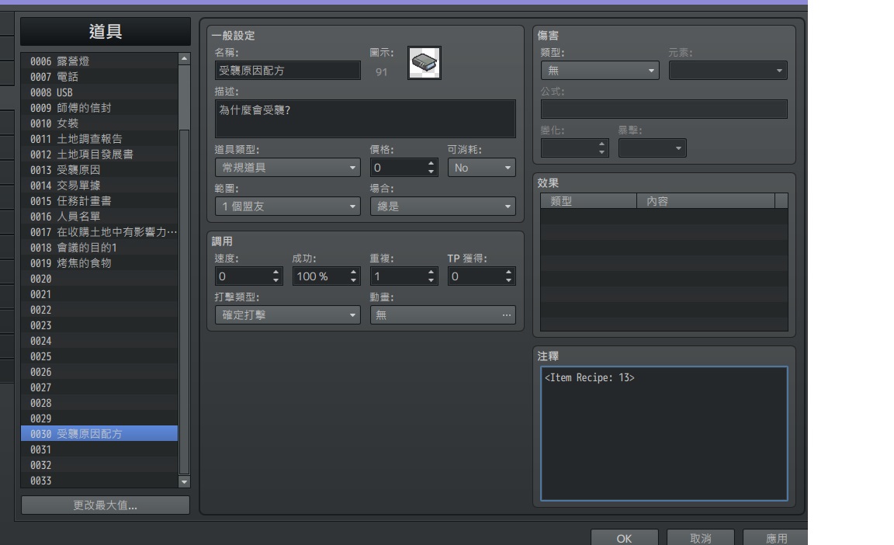894x545 pixels.
Task: Open the 場合 dropdown
Action: [x=443, y=207]
